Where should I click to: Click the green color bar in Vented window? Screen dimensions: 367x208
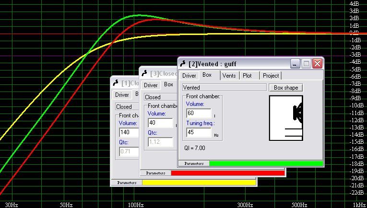pyautogui.click(x=266, y=163)
